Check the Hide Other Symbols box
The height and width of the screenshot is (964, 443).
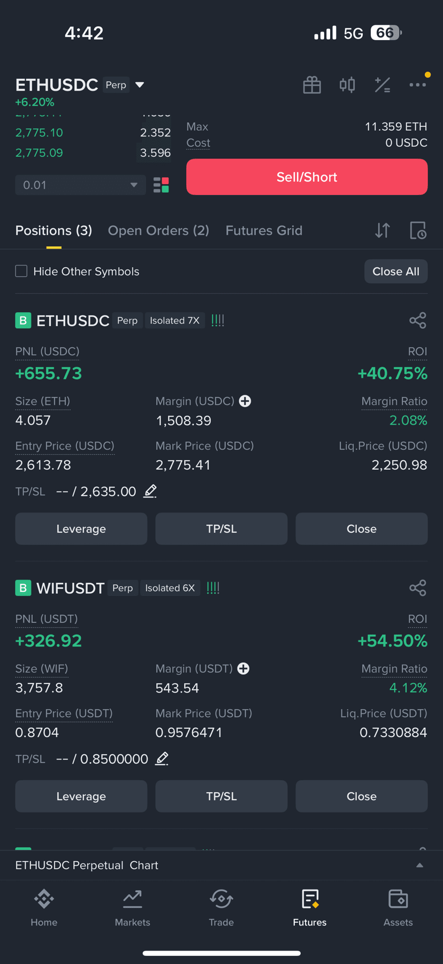[21, 271]
